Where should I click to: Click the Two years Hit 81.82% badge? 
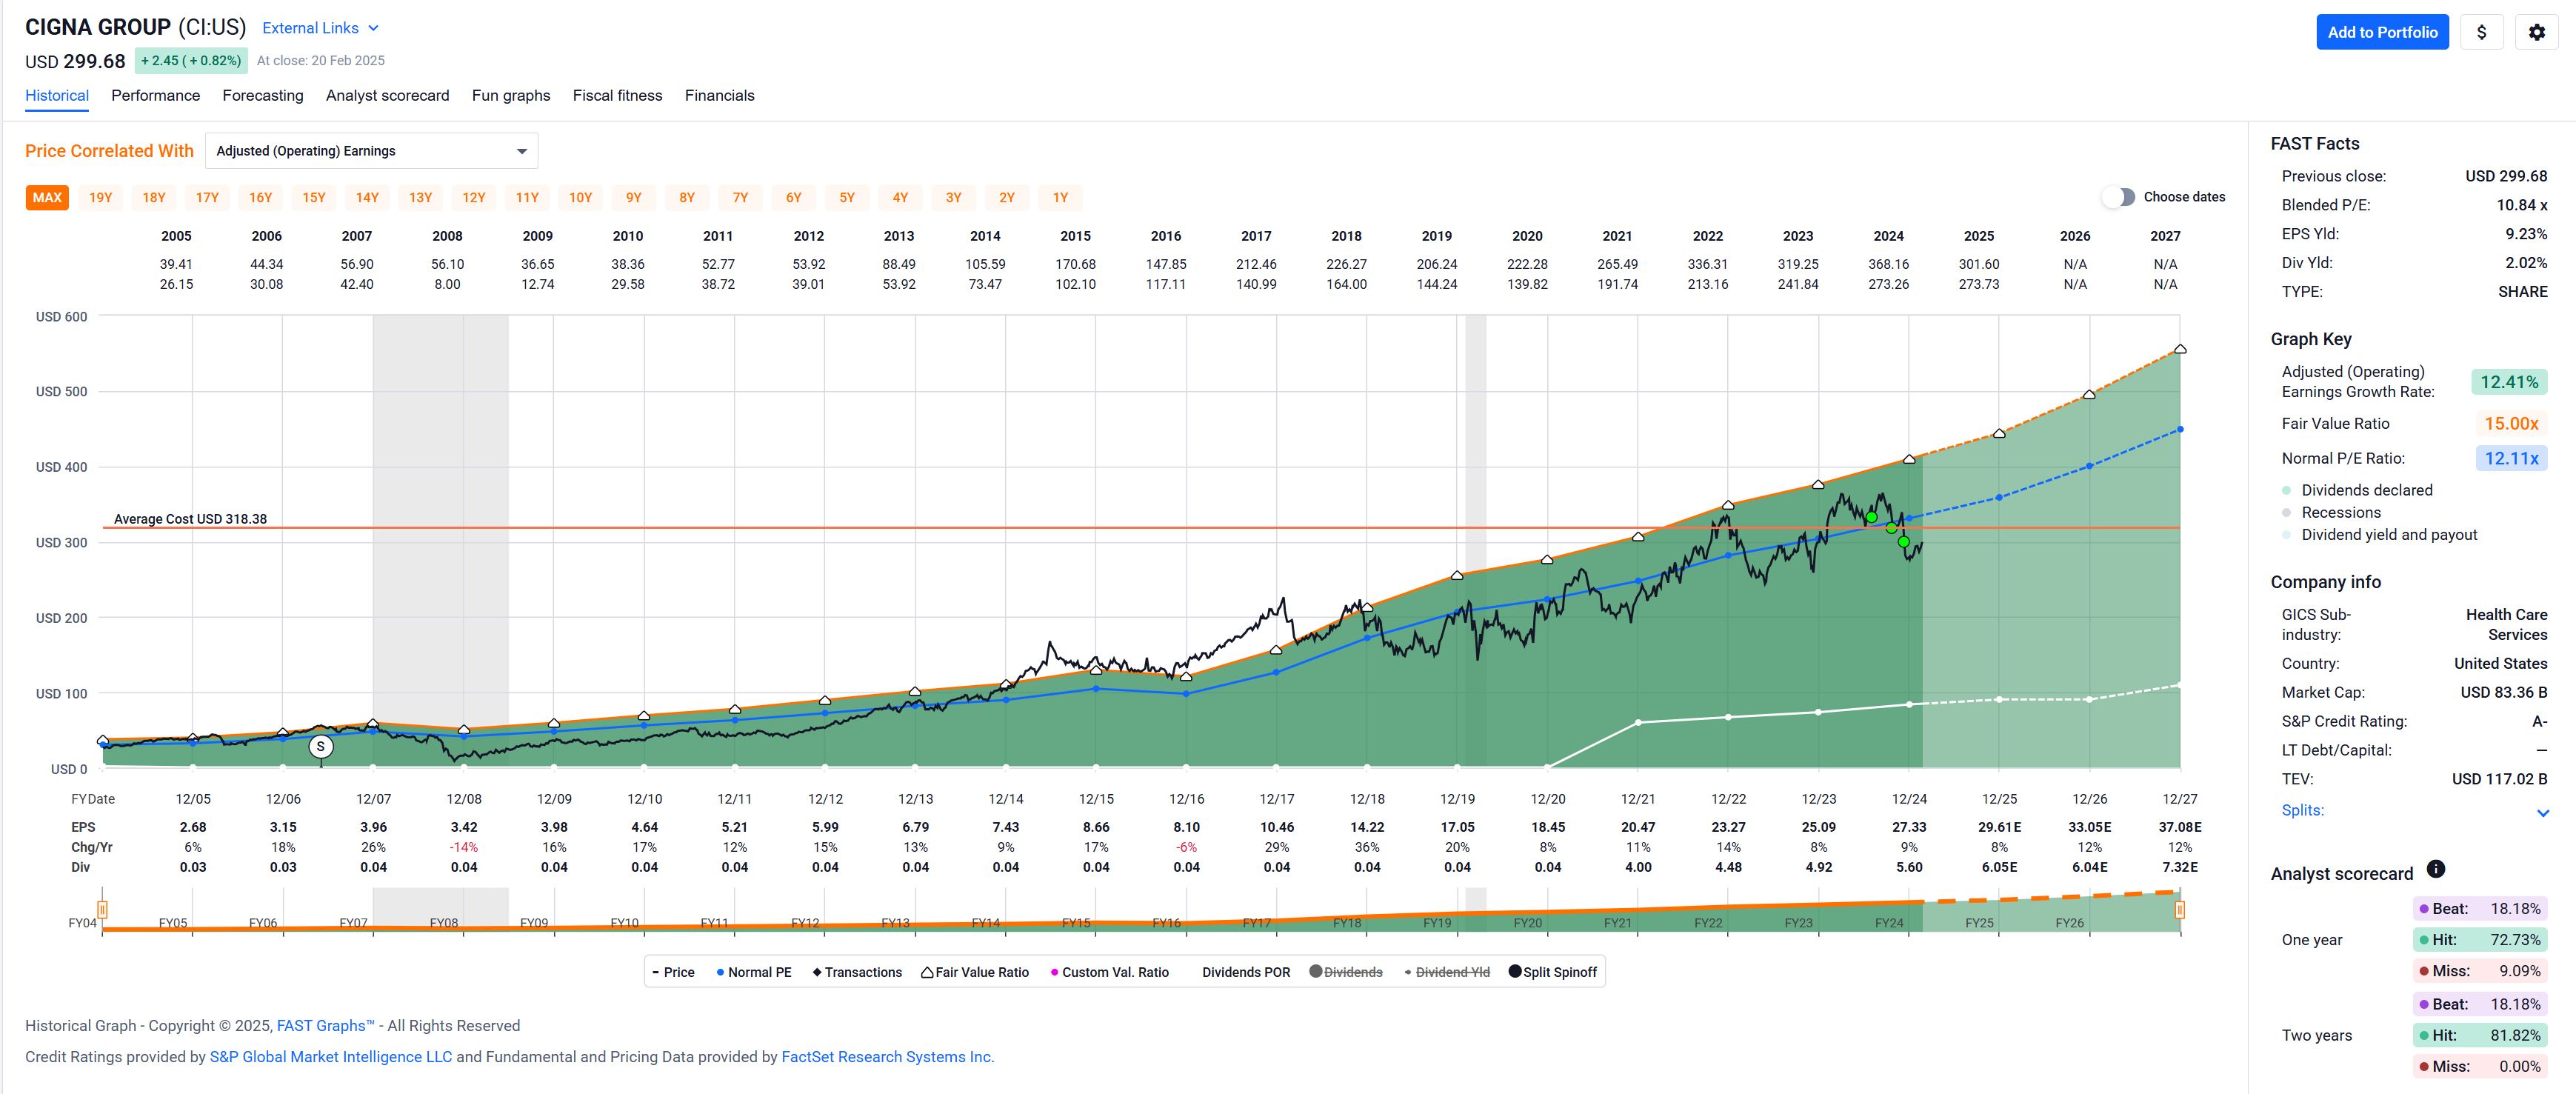coord(2480,1036)
